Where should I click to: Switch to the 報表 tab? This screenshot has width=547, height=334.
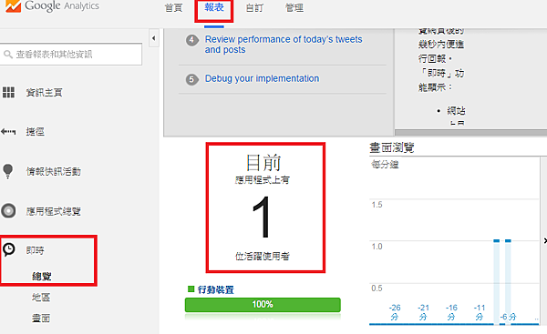(x=214, y=7)
